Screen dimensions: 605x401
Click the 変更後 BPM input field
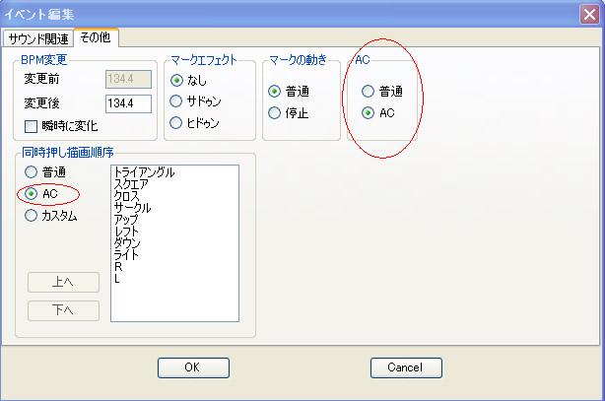click(127, 103)
